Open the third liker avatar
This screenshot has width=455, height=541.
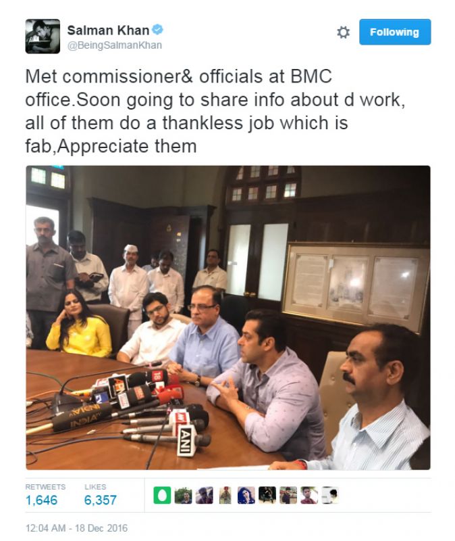coord(205,495)
